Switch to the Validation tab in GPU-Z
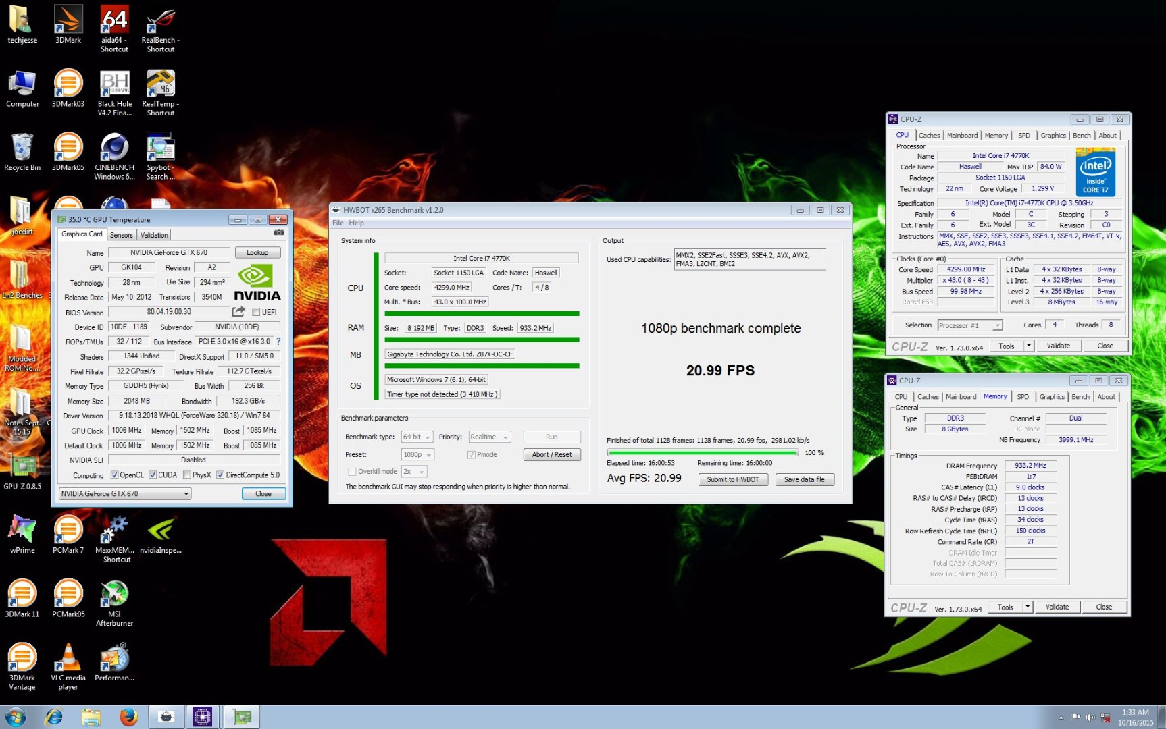The height and width of the screenshot is (729, 1166). 154,235
